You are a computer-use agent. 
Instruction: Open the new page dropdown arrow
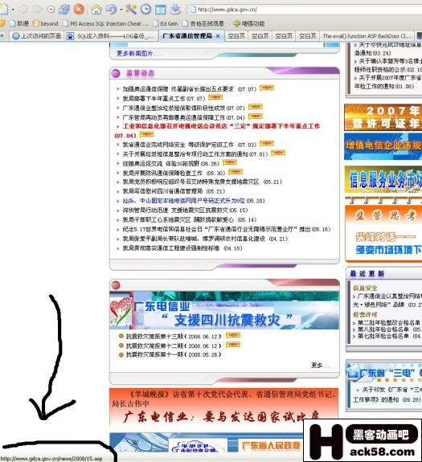point(13,10)
